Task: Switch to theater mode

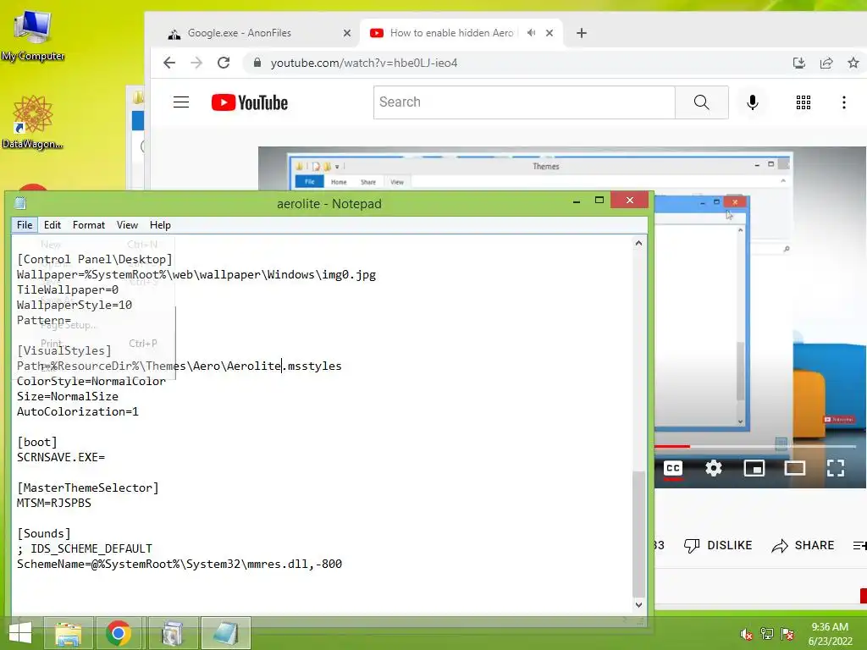Action: [794, 468]
